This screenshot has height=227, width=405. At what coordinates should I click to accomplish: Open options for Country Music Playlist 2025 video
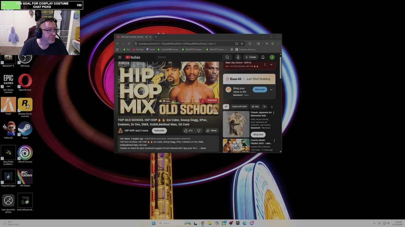(274, 141)
